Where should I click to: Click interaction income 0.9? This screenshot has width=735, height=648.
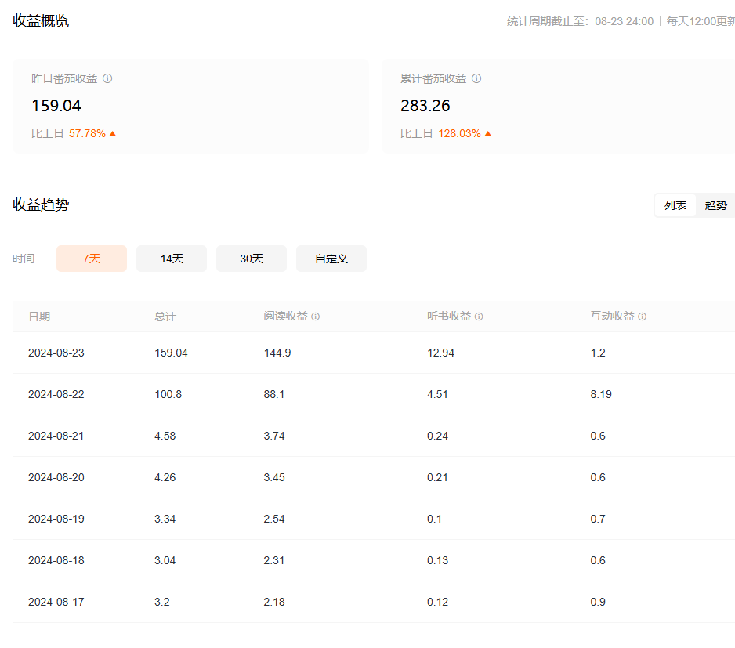click(x=598, y=602)
